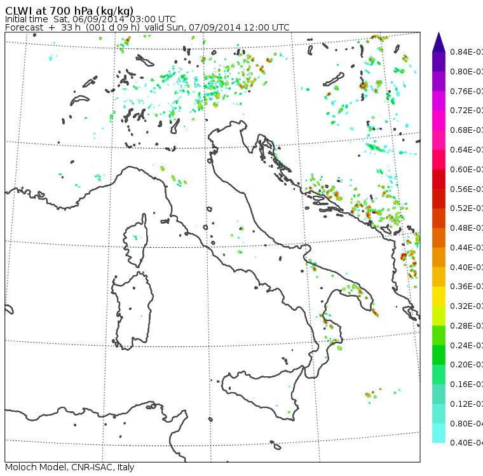Click the 0.32E-03 legend label

pos(466,306)
